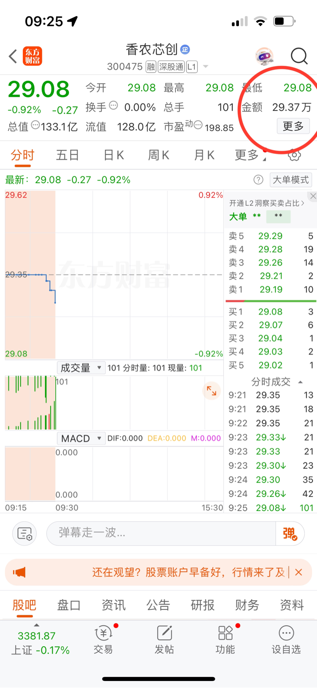Select the 买5 29.02 order row
Viewport: 317px width, 688px height.
(271, 365)
